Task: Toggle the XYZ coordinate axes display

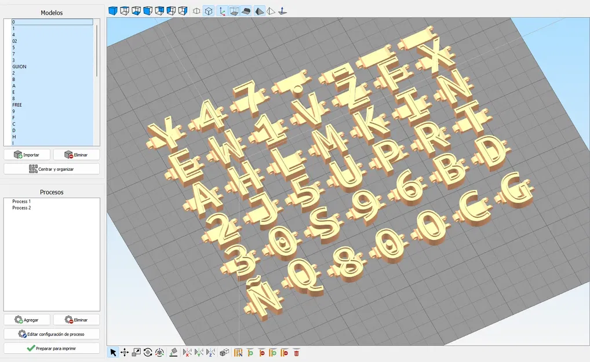Action: click(x=222, y=11)
